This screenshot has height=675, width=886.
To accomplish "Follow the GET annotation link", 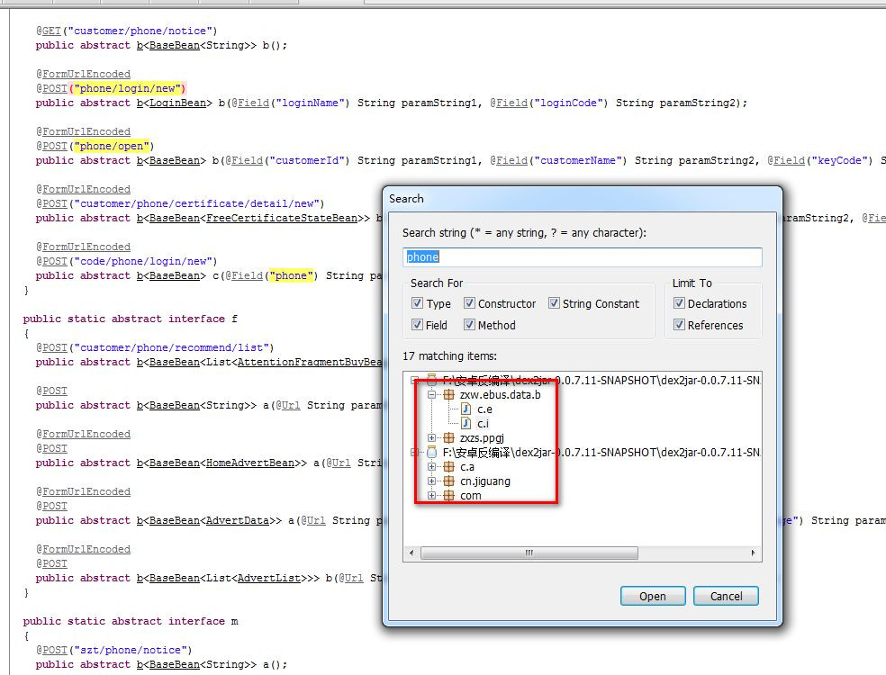I will (x=51, y=31).
